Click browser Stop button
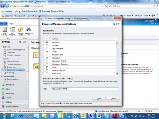The width and height of the screenshot is (159, 119). (110, 6)
